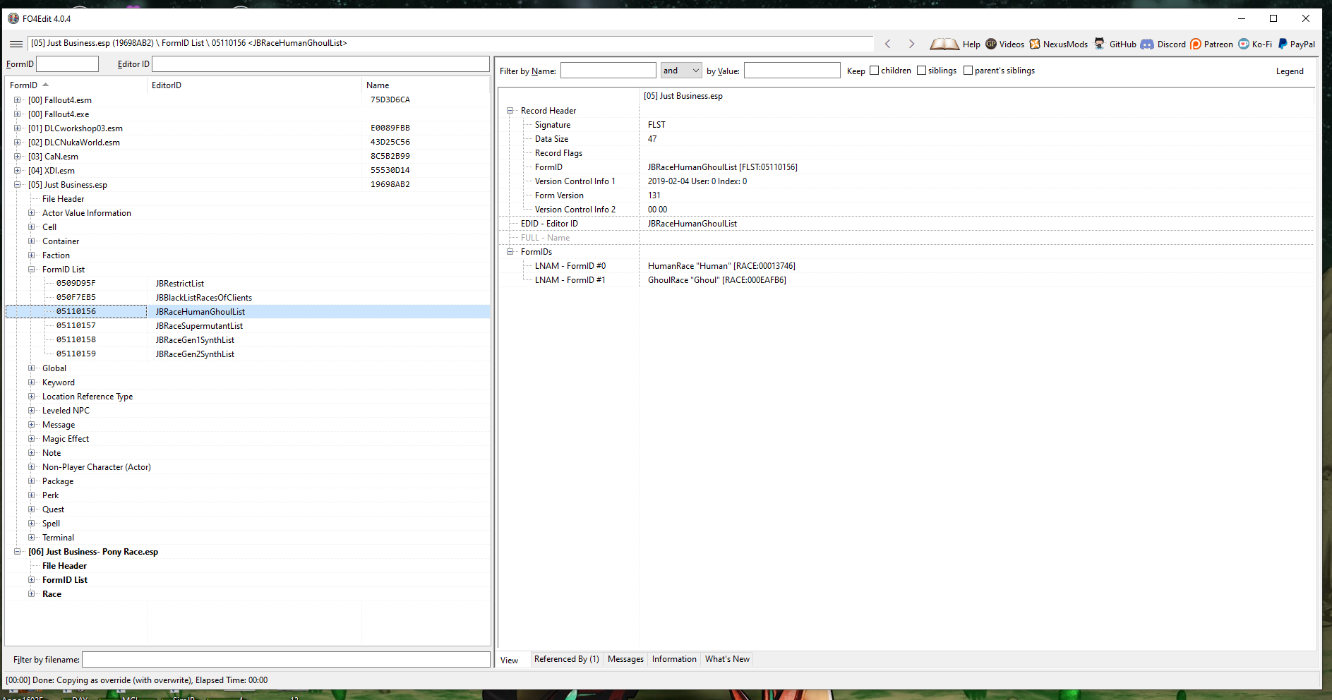This screenshot has width=1332, height=700.
Task: Open the Referenced By (1) tab
Action: coord(566,659)
